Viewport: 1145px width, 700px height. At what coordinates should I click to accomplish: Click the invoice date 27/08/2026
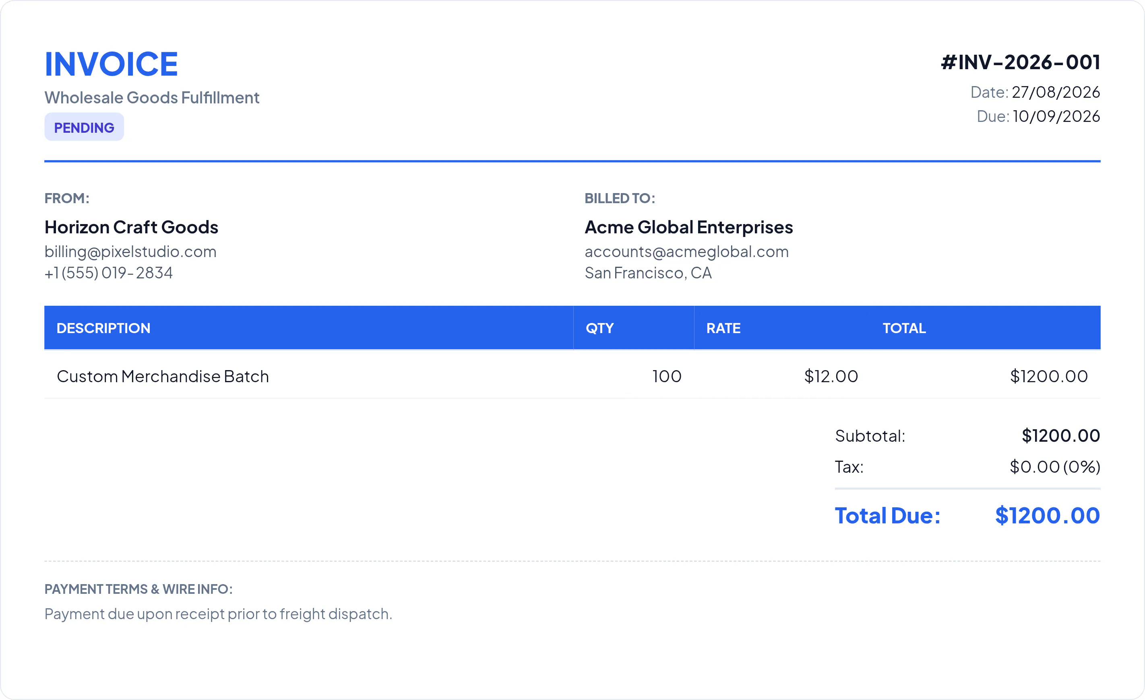pos(1056,93)
